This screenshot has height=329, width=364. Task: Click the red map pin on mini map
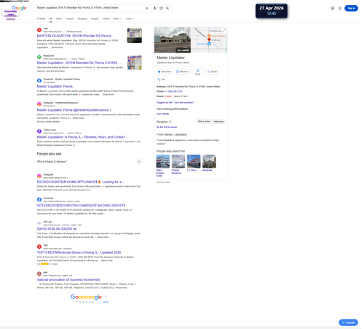pyautogui.click(x=209, y=39)
